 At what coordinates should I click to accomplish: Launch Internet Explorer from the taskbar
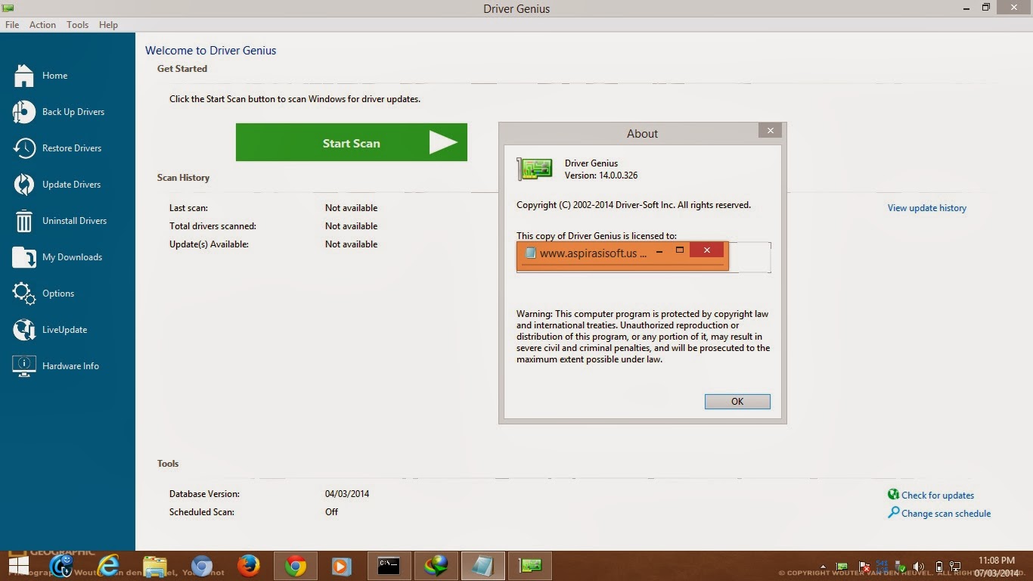(x=108, y=565)
